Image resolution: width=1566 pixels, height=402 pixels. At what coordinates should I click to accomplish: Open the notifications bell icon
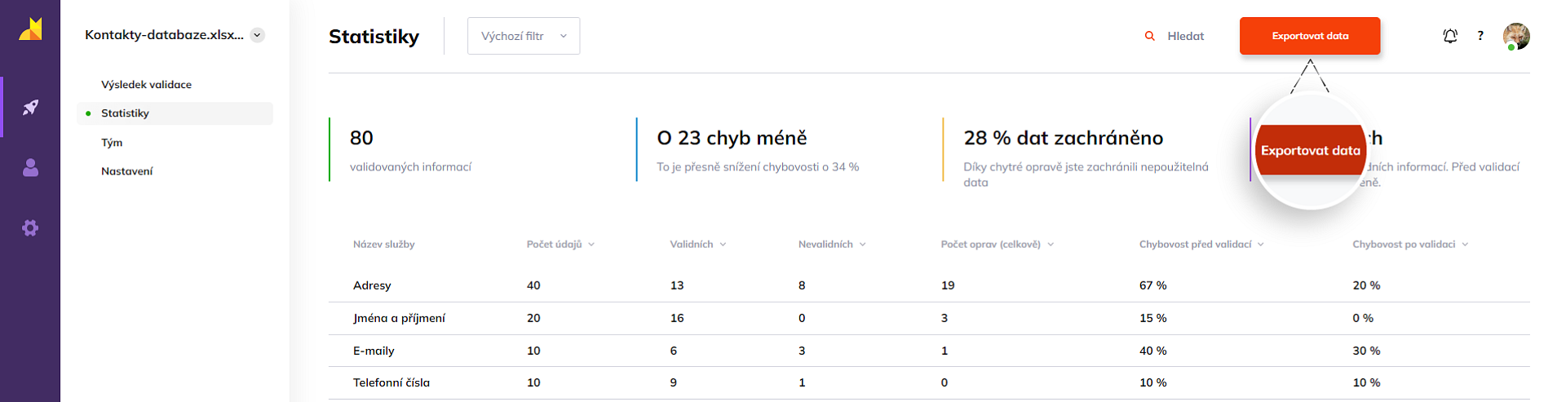coord(1449,36)
